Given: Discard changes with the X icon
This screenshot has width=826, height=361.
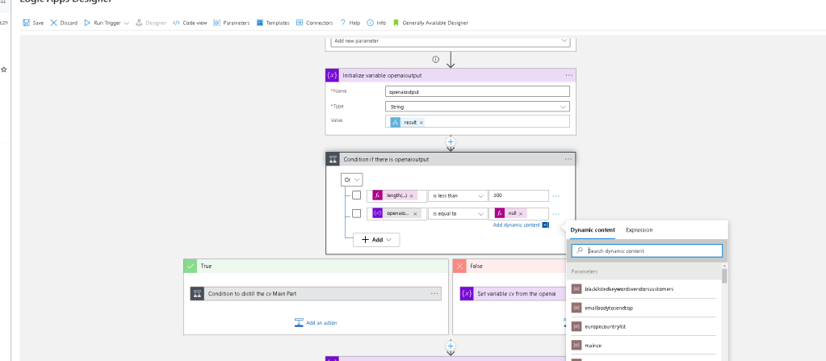Looking at the screenshot, I should tap(54, 23).
